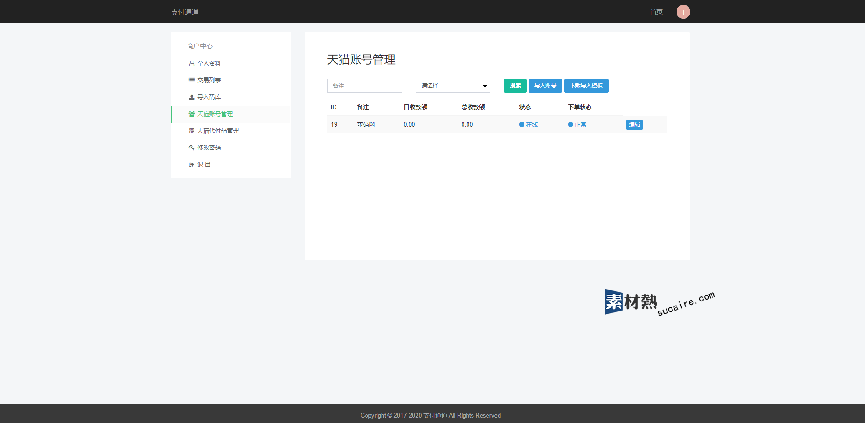The height and width of the screenshot is (423, 865).
Task: Click the 正常 order status text
Action: 580,125
